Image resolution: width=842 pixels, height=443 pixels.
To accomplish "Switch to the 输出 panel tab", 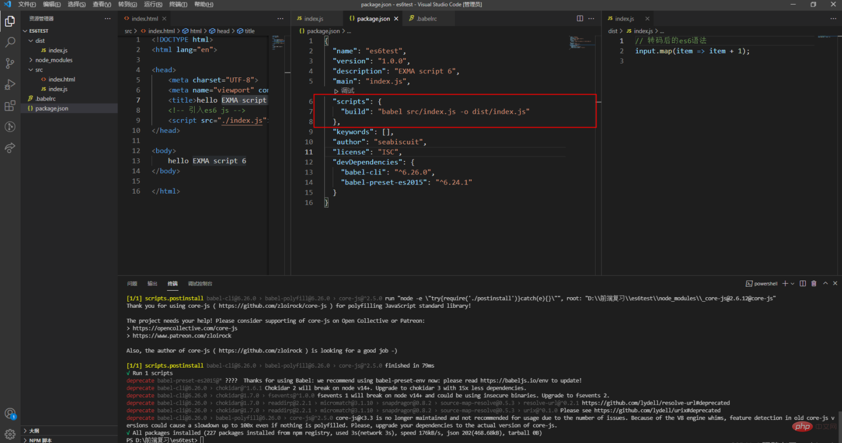I will (152, 284).
